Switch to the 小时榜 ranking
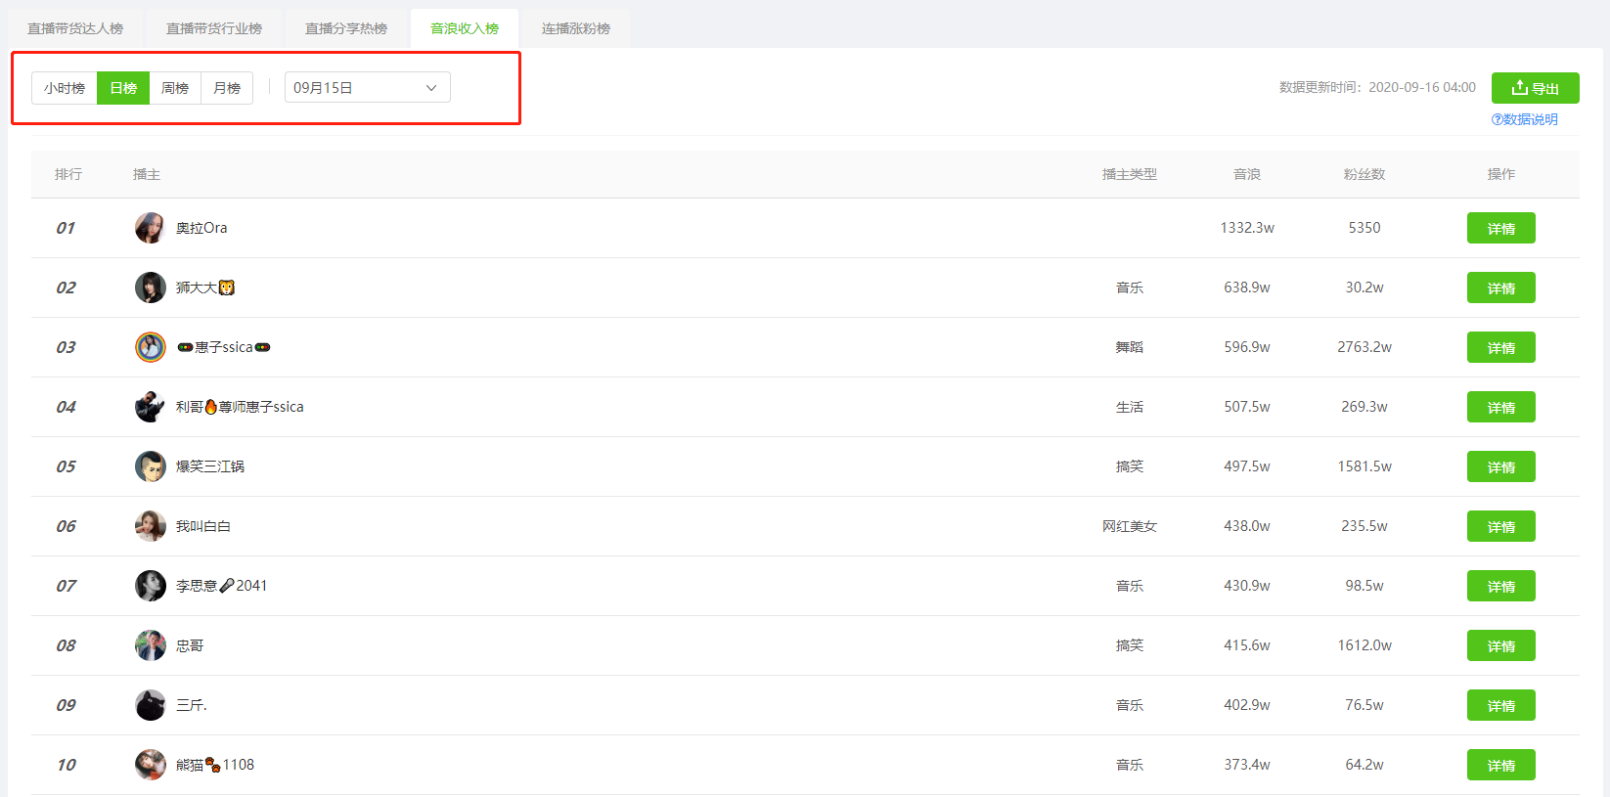The height and width of the screenshot is (797, 1610). pos(65,88)
